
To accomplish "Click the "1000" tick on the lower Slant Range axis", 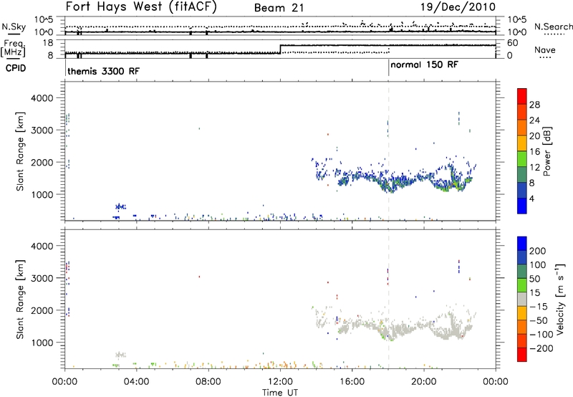I will point(42,343).
